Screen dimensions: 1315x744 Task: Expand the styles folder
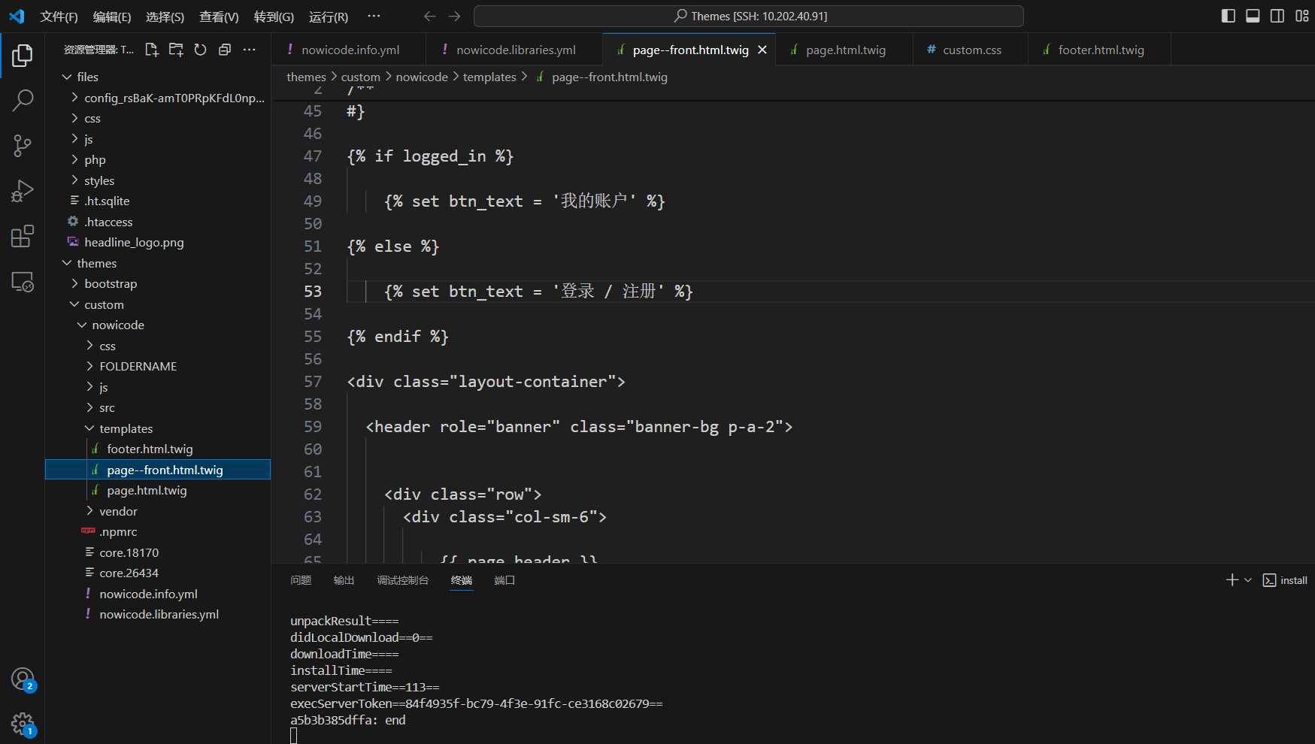point(158,180)
